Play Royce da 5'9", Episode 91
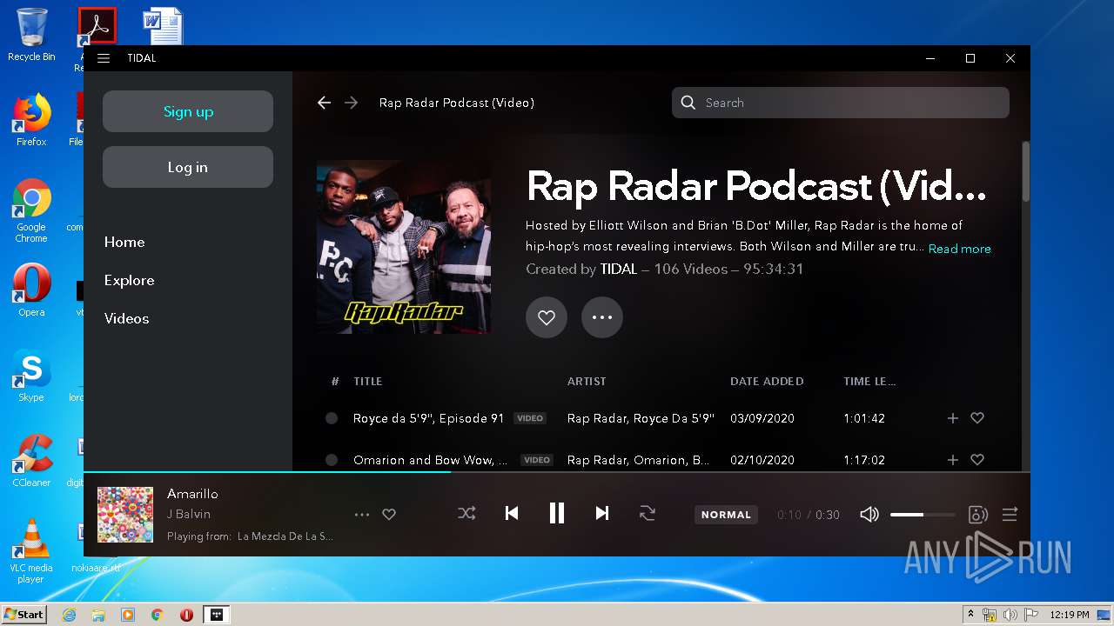This screenshot has width=1114, height=626. (x=428, y=418)
